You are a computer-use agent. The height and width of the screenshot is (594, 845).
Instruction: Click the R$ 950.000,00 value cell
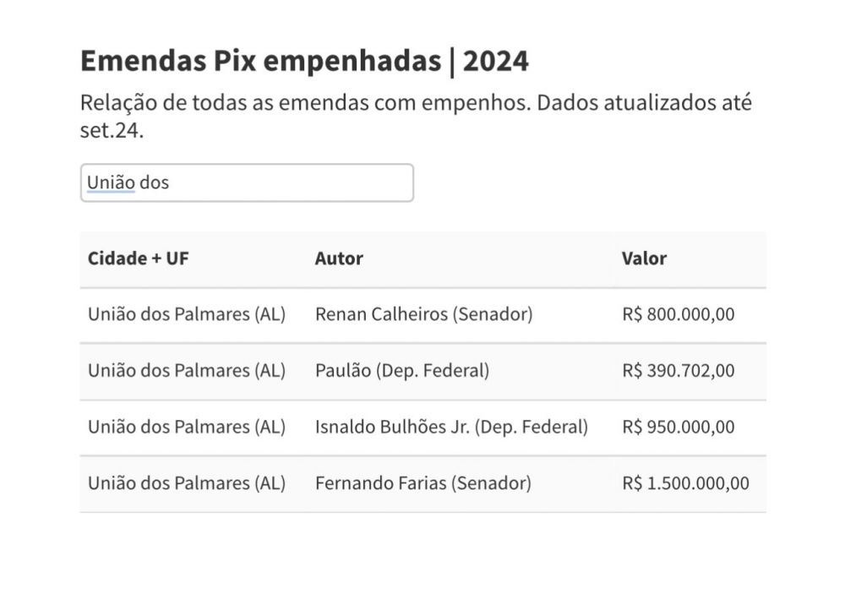click(679, 427)
